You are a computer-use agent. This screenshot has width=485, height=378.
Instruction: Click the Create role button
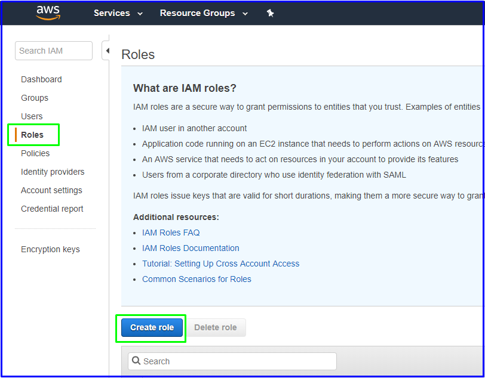tap(152, 327)
